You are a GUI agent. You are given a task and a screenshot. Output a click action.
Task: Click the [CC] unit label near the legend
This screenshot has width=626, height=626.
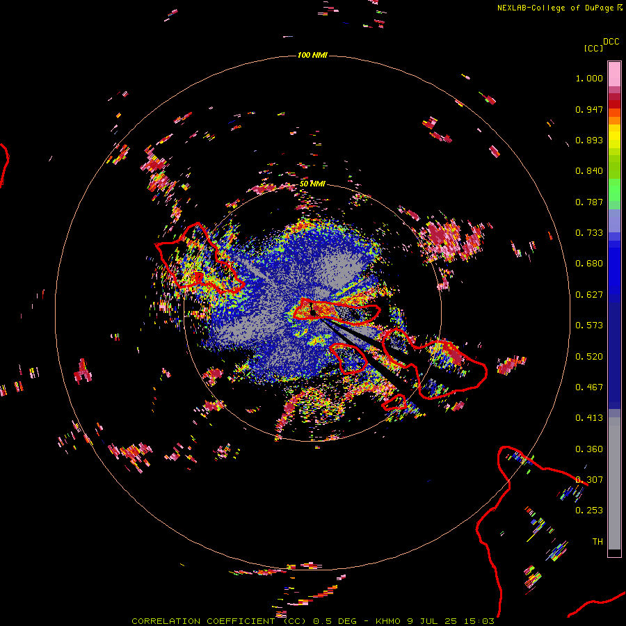point(593,48)
